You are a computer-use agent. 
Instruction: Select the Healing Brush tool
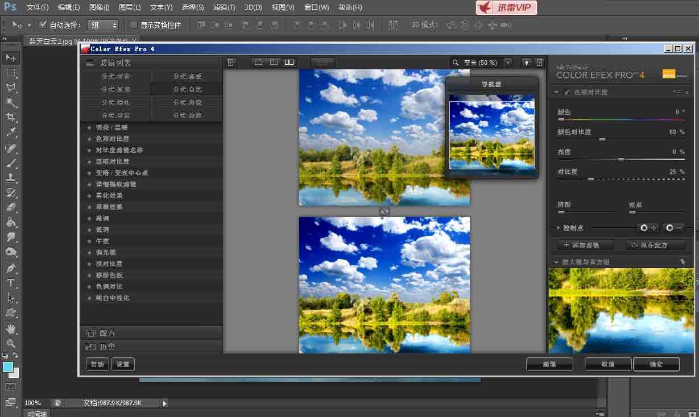[x=10, y=148]
